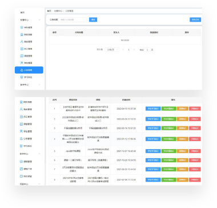Open the shield-icon item below the highlighted sidebar entry
Viewport: 217px width, 208px height.
[x=26, y=77]
